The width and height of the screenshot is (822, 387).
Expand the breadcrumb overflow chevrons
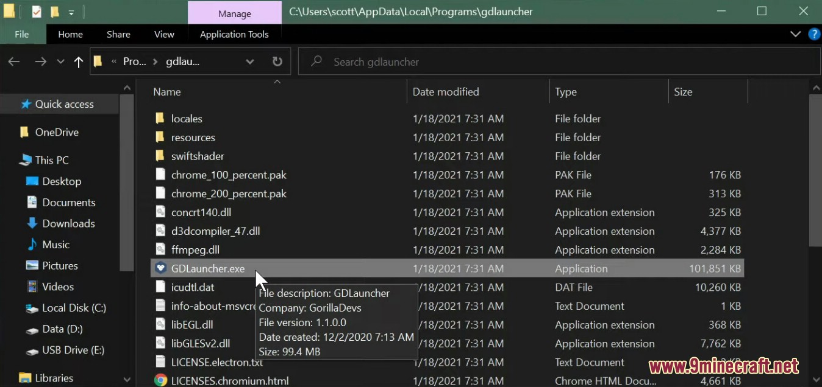114,61
